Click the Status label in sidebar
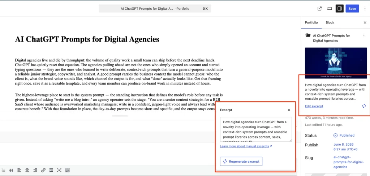This screenshot has height=176, width=370. coord(311,136)
